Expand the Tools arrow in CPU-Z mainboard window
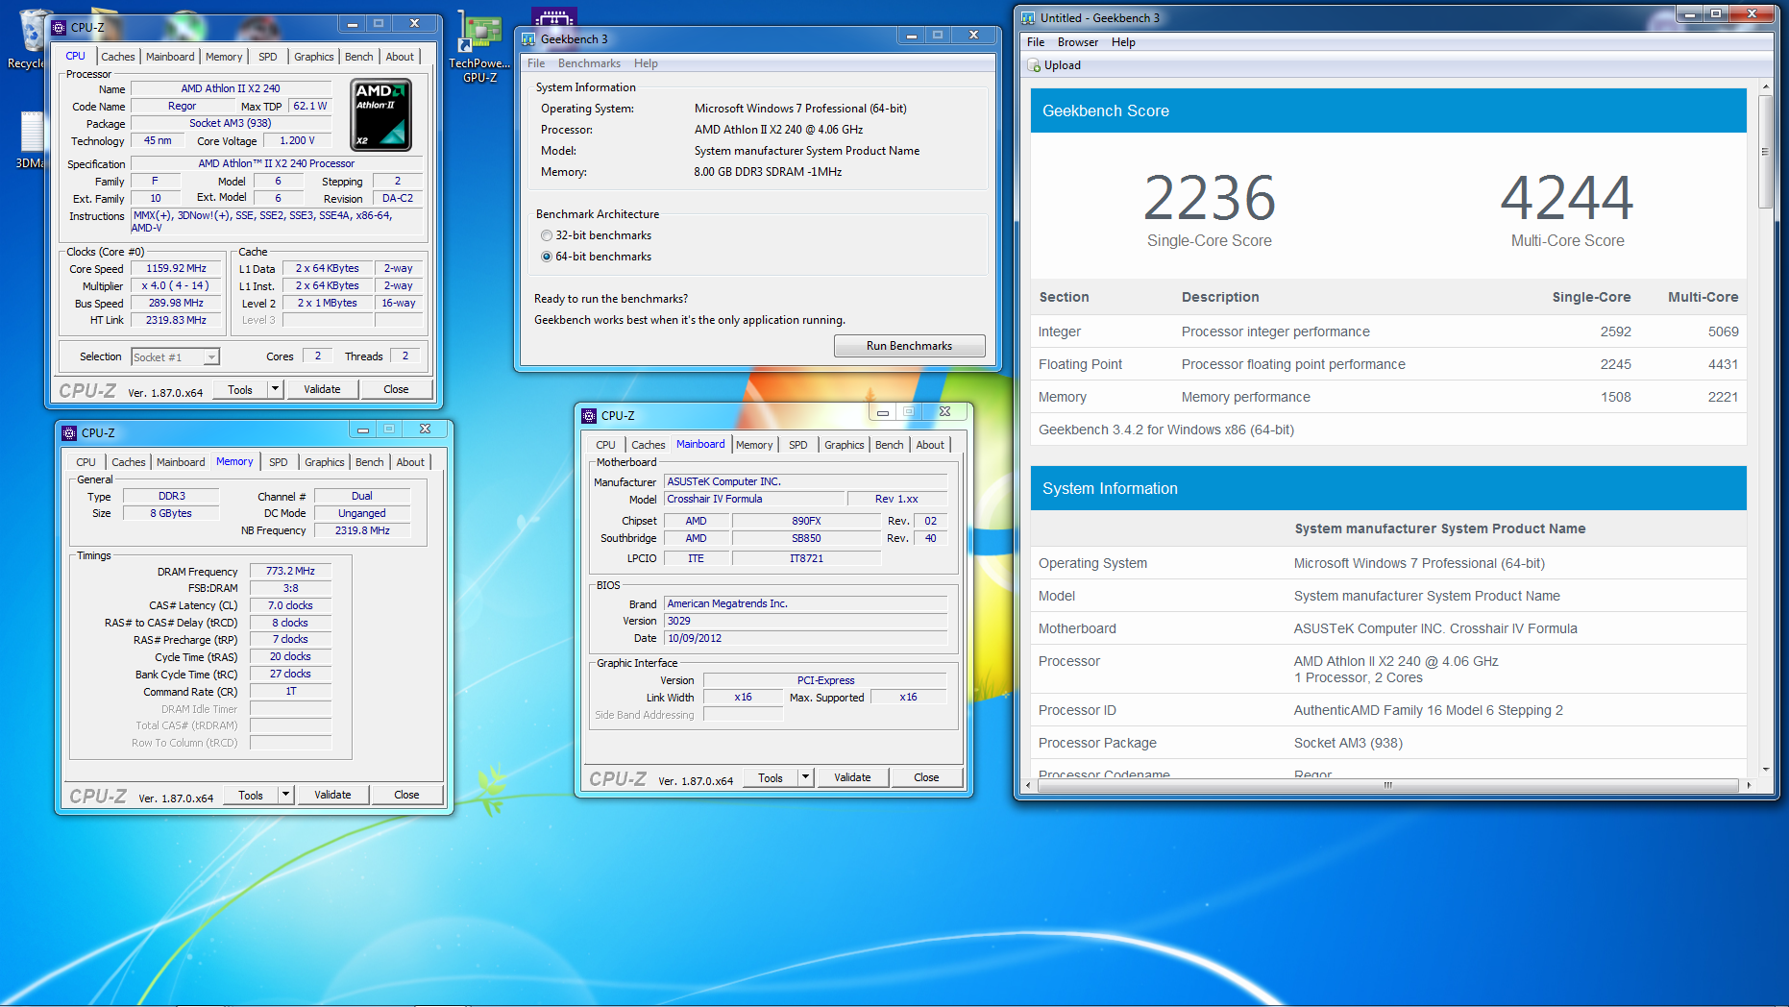1789x1007 pixels. pyautogui.click(x=806, y=777)
